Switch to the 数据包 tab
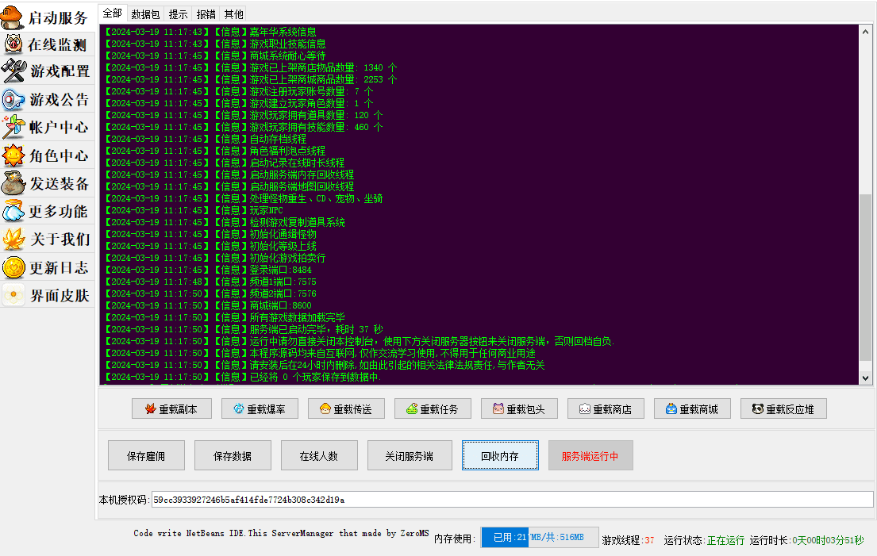877x556 pixels. [145, 14]
